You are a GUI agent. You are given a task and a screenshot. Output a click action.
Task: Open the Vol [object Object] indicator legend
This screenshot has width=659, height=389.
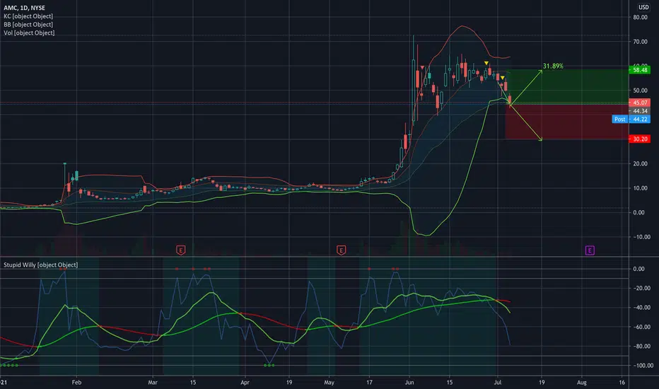29,33
